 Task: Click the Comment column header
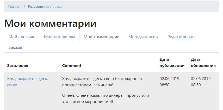click(x=72, y=66)
